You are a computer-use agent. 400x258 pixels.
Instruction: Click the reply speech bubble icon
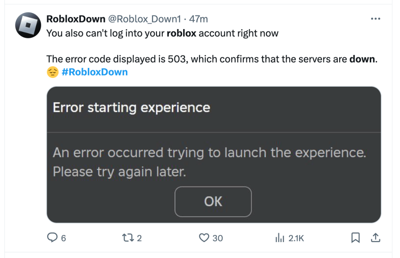coord(52,238)
